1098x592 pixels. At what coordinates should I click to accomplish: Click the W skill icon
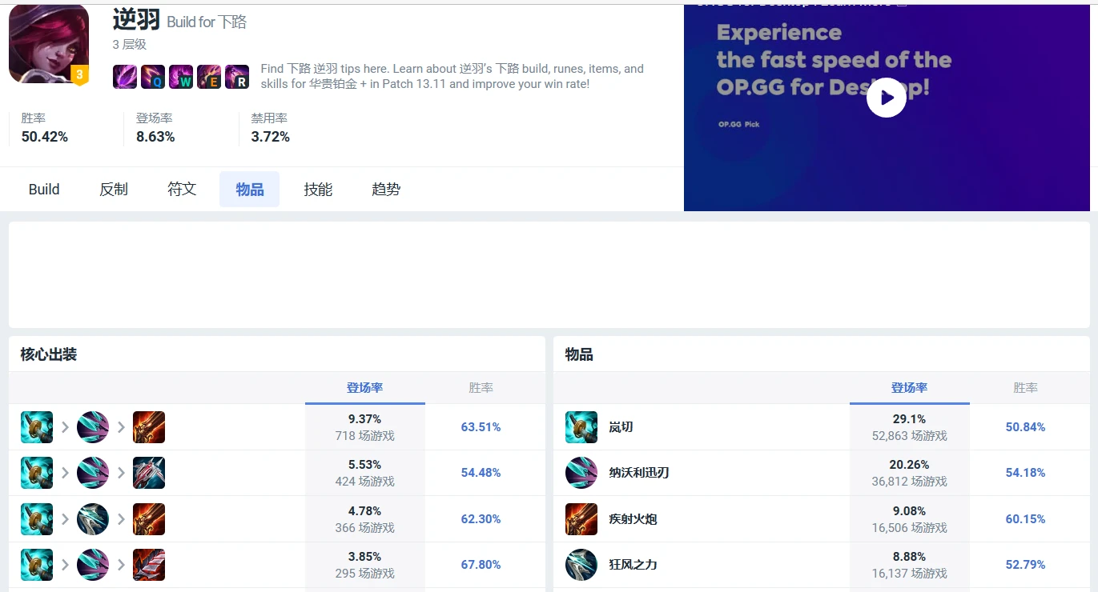coord(181,77)
